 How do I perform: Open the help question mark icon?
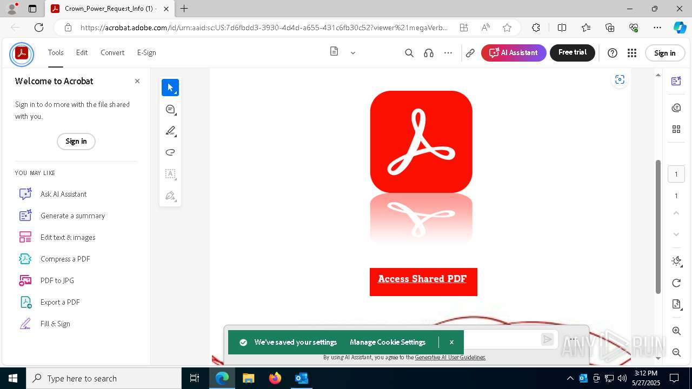[613, 53]
